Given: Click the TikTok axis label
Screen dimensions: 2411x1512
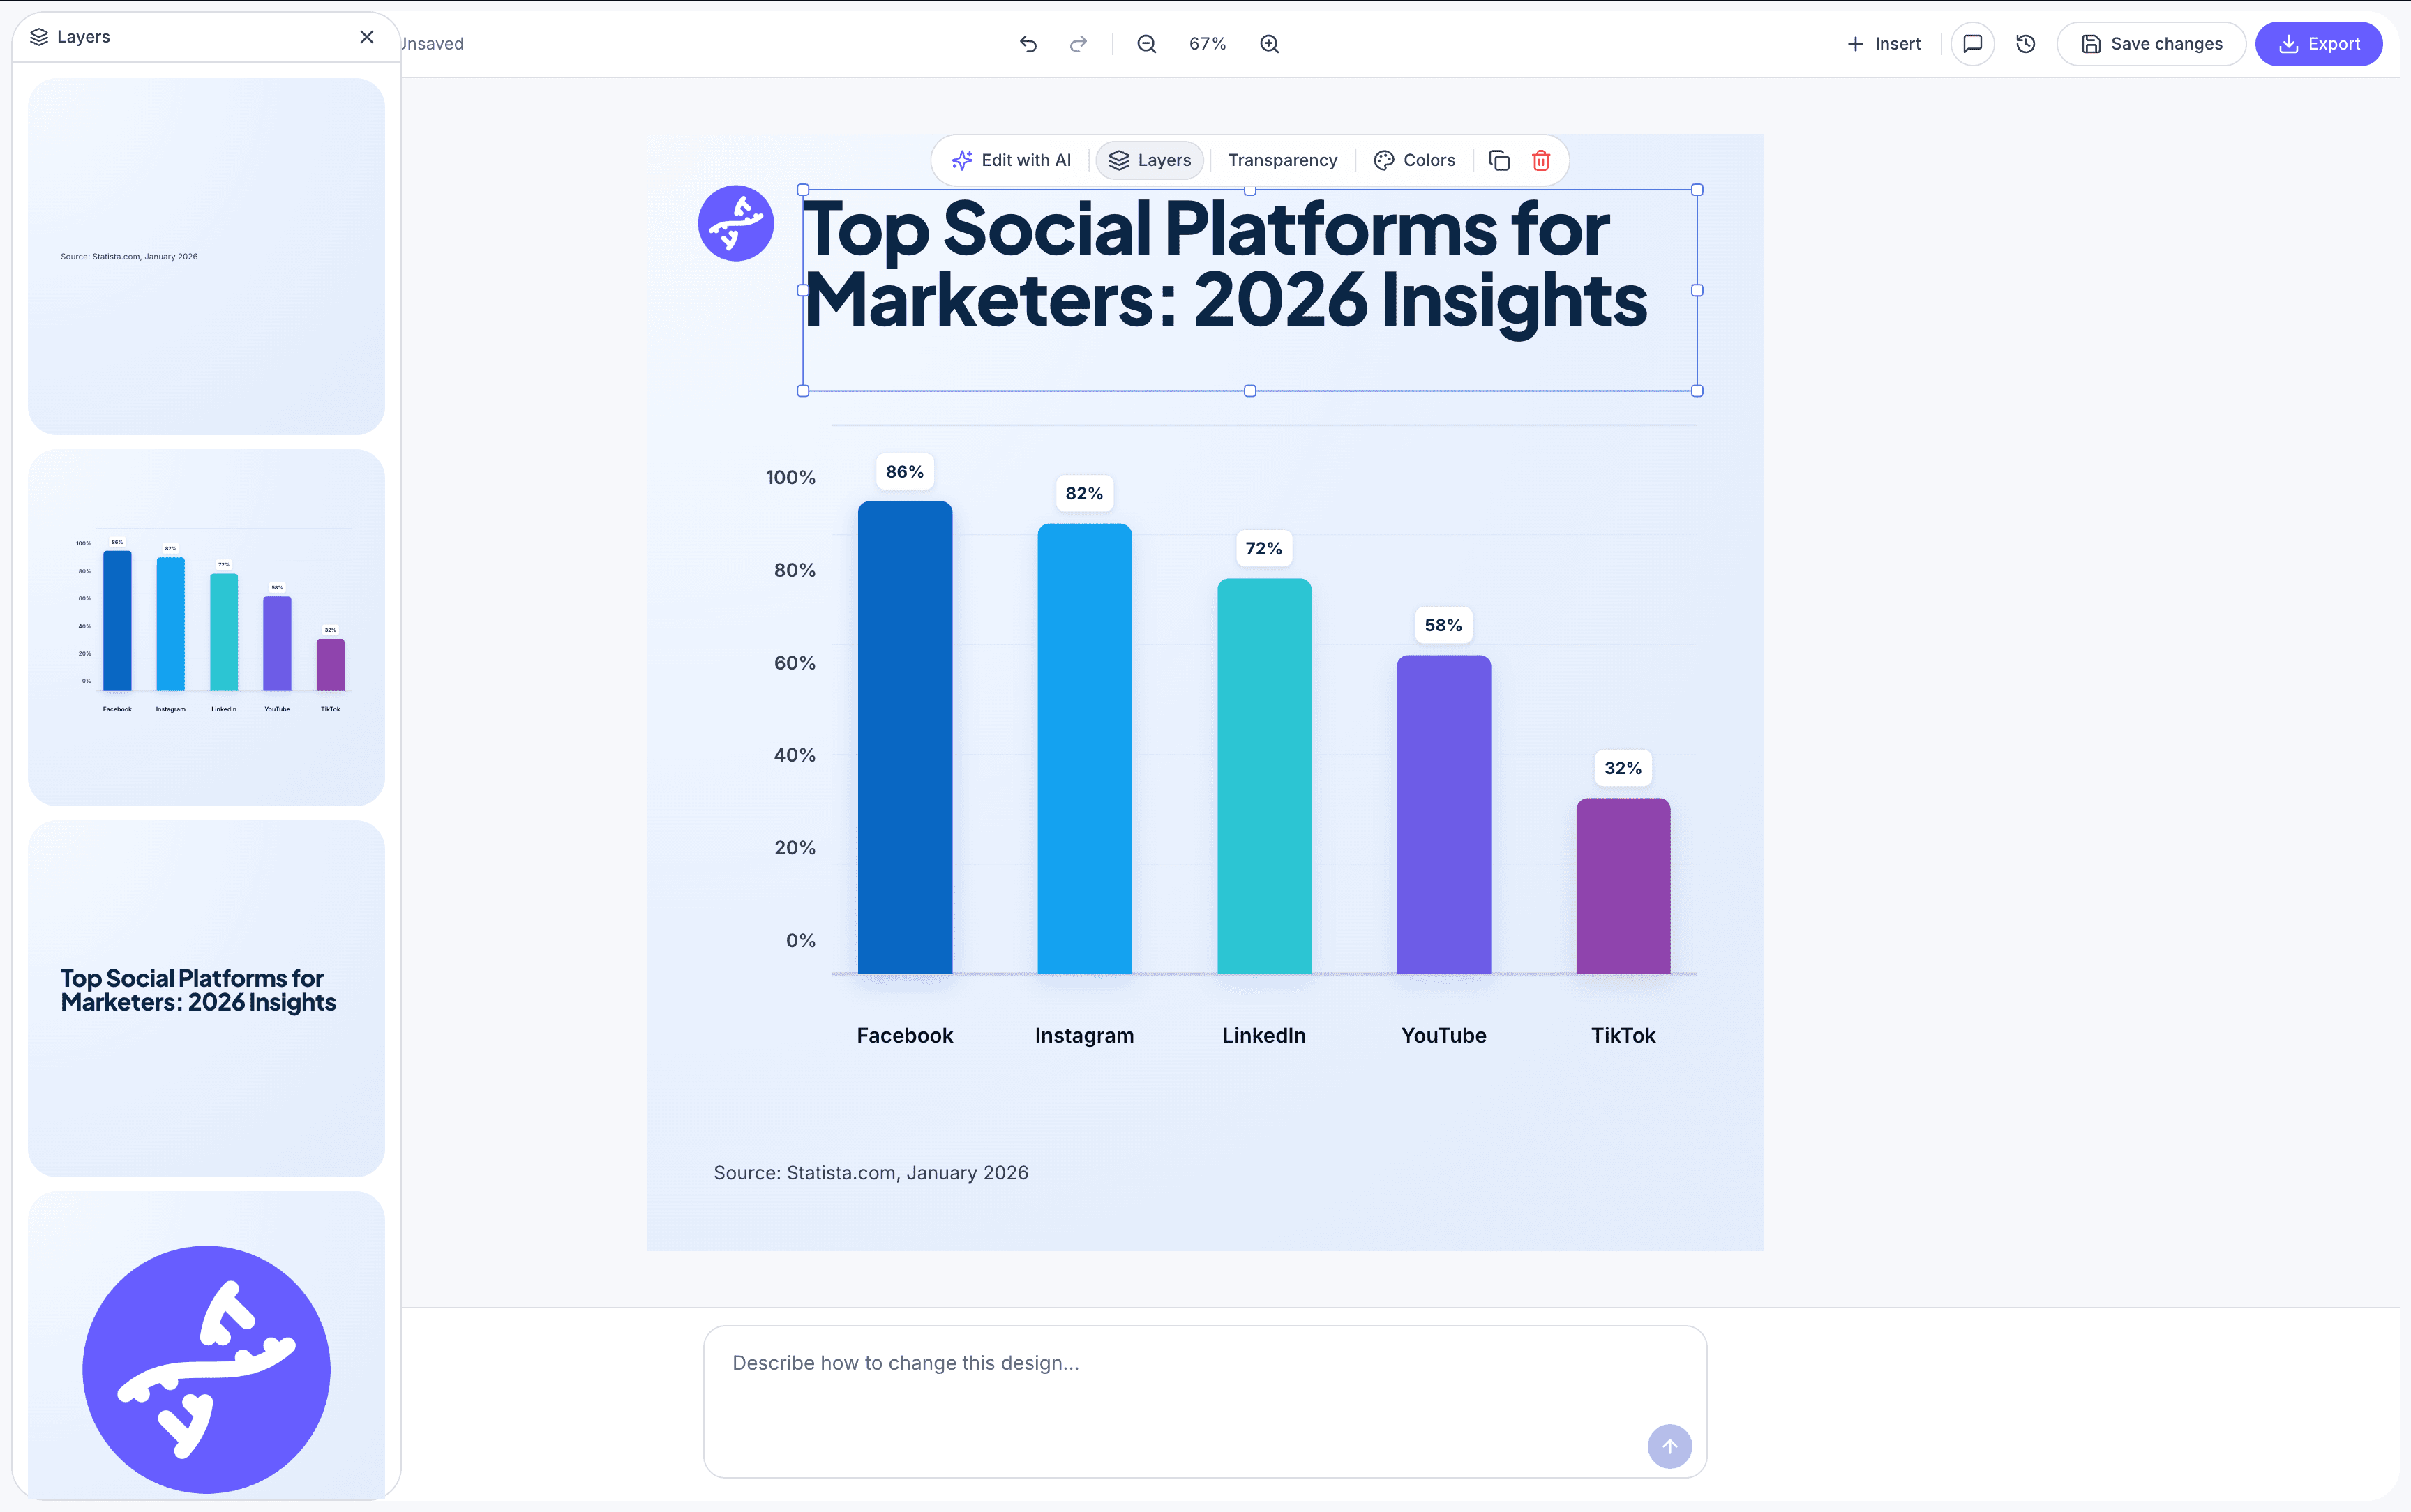Looking at the screenshot, I should pyautogui.click(x=1623, y=1035).
